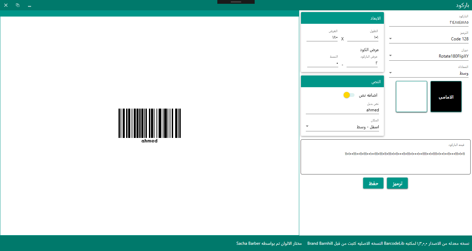Pick the black الامامى foreground color swatch
This screenshot has height=251, width=472.
click(446, 97)
